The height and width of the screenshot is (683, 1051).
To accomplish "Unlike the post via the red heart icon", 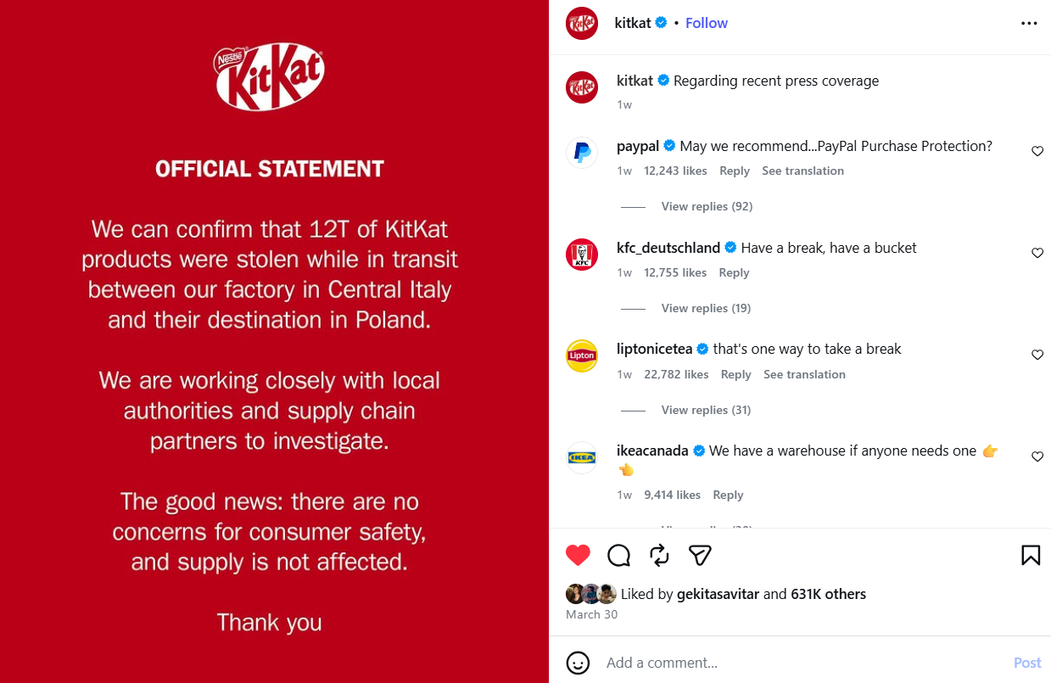I will [x=578, y=554].
